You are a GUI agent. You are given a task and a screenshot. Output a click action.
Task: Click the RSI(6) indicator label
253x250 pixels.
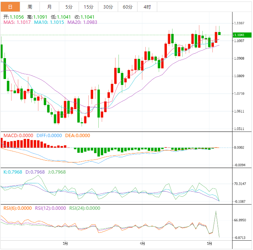click(17, 208)
